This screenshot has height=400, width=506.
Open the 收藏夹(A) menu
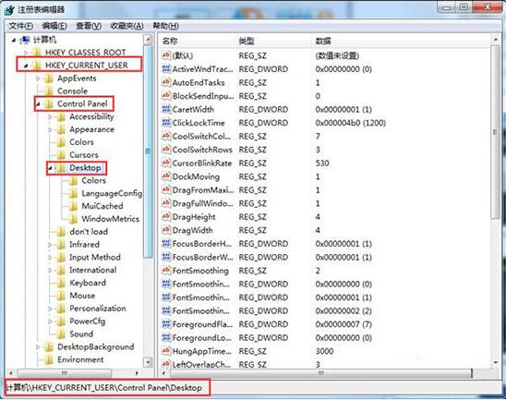click(x=126, y=26)
